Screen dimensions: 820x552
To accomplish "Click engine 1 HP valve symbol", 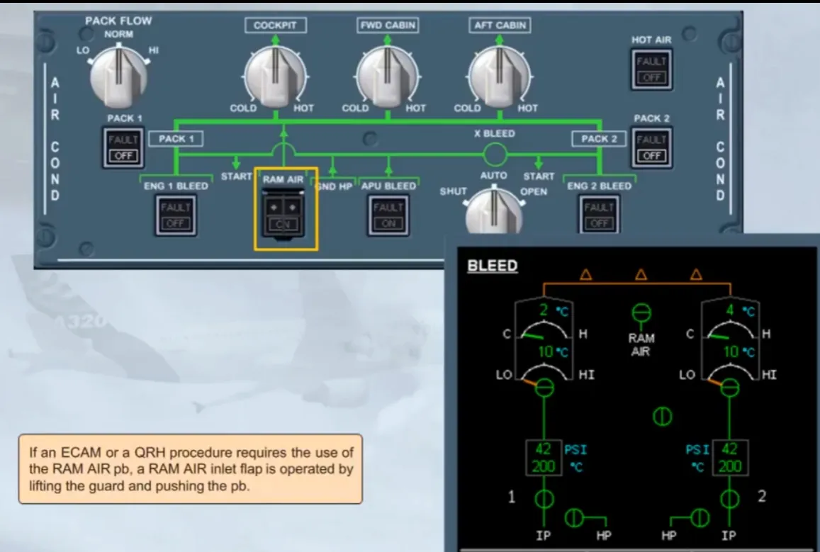I will (574, 518).
